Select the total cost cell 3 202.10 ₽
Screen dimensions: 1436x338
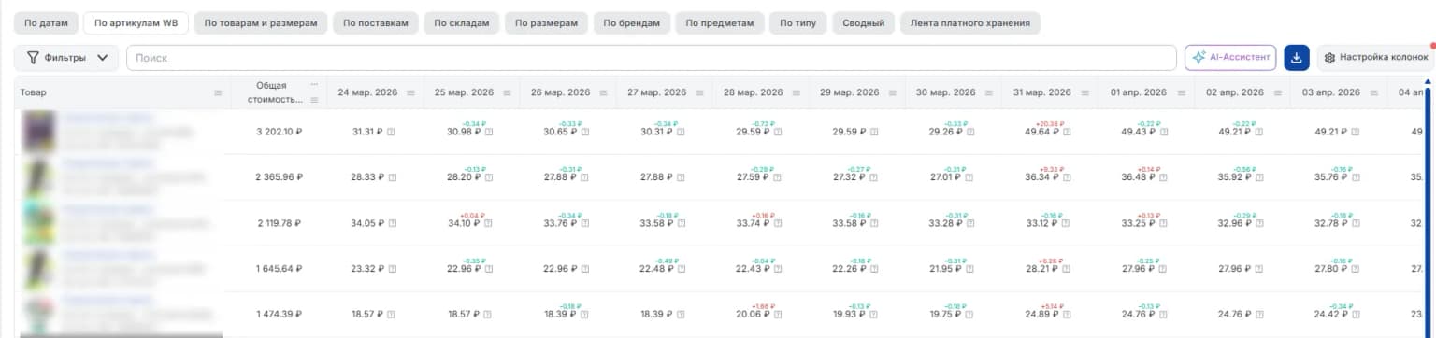coord(280,132)
